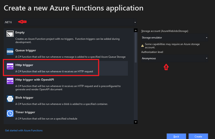Open Get started with Azure Functions link
The width and height of the screenshot is (215, 139).
coord(24,130)
